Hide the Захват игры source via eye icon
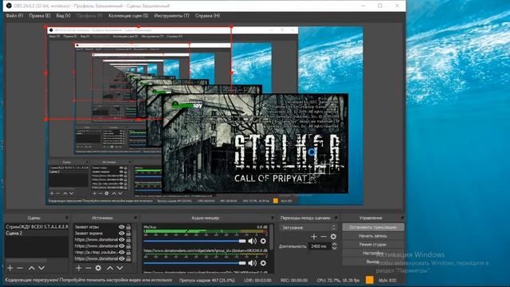The image size is (510, 287). click(x=121, y=226)
